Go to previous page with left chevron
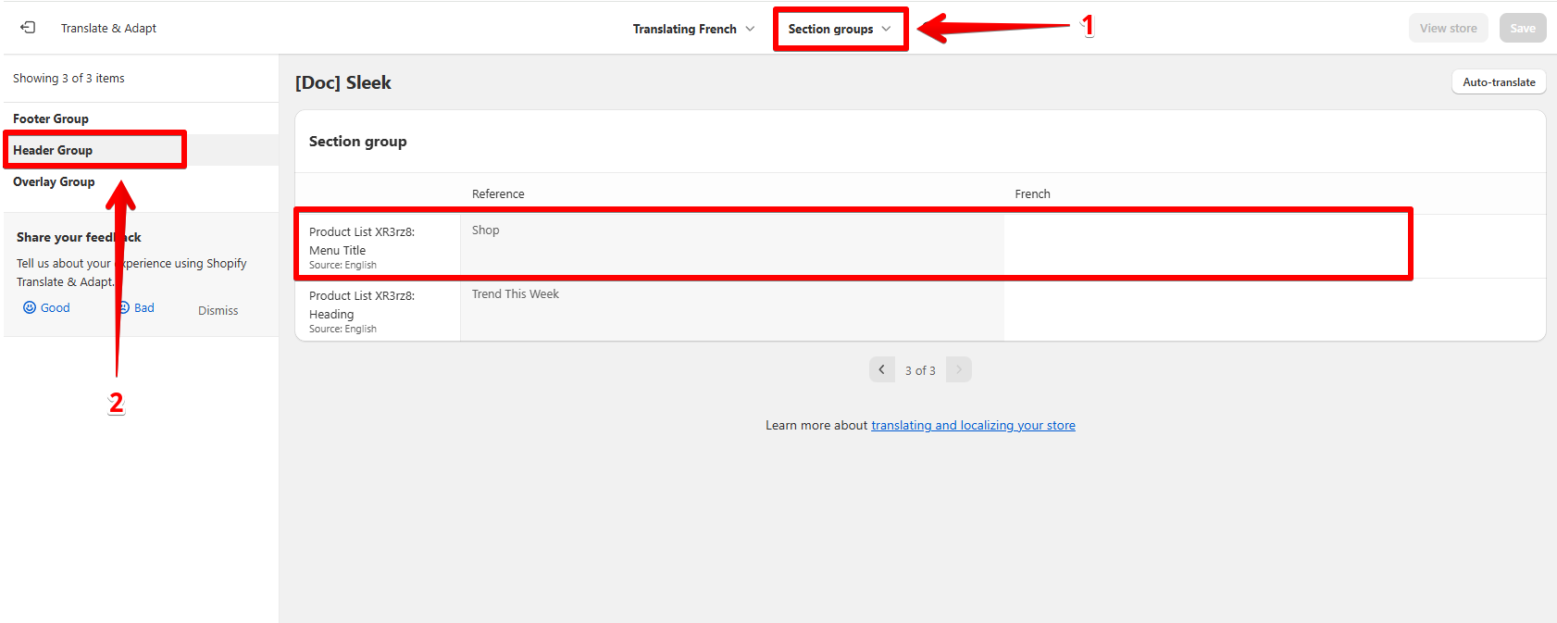The height and width of the screenshot is (623, 1557). [881, 369]
